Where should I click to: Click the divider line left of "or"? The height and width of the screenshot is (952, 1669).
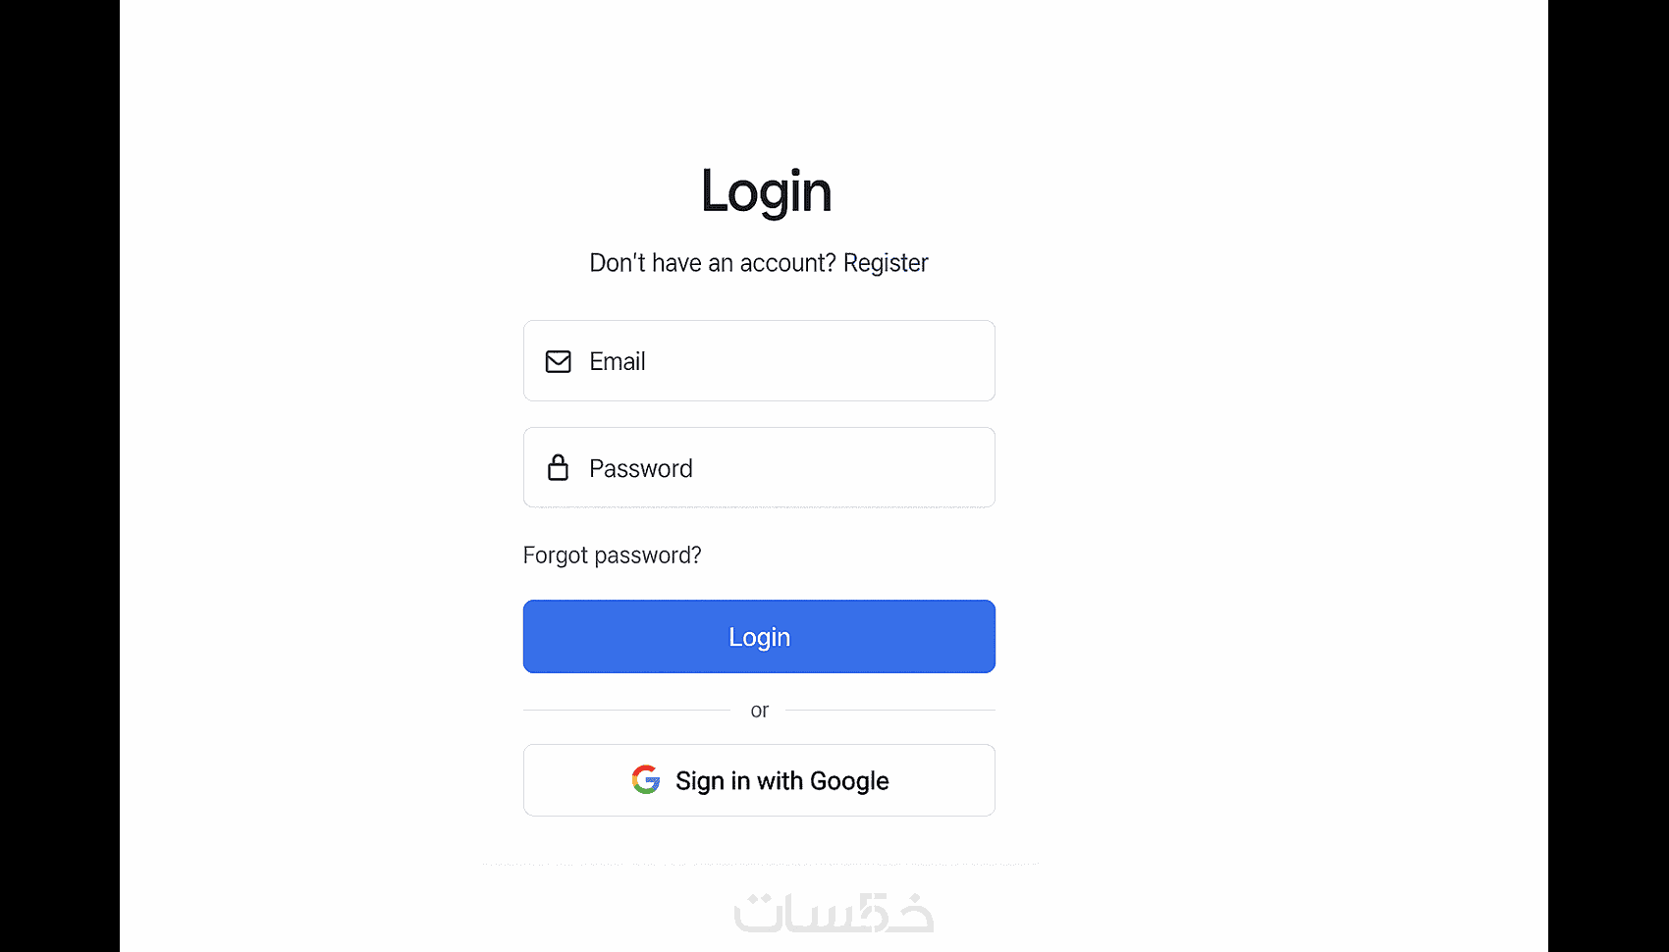click(x=626, y=710)
